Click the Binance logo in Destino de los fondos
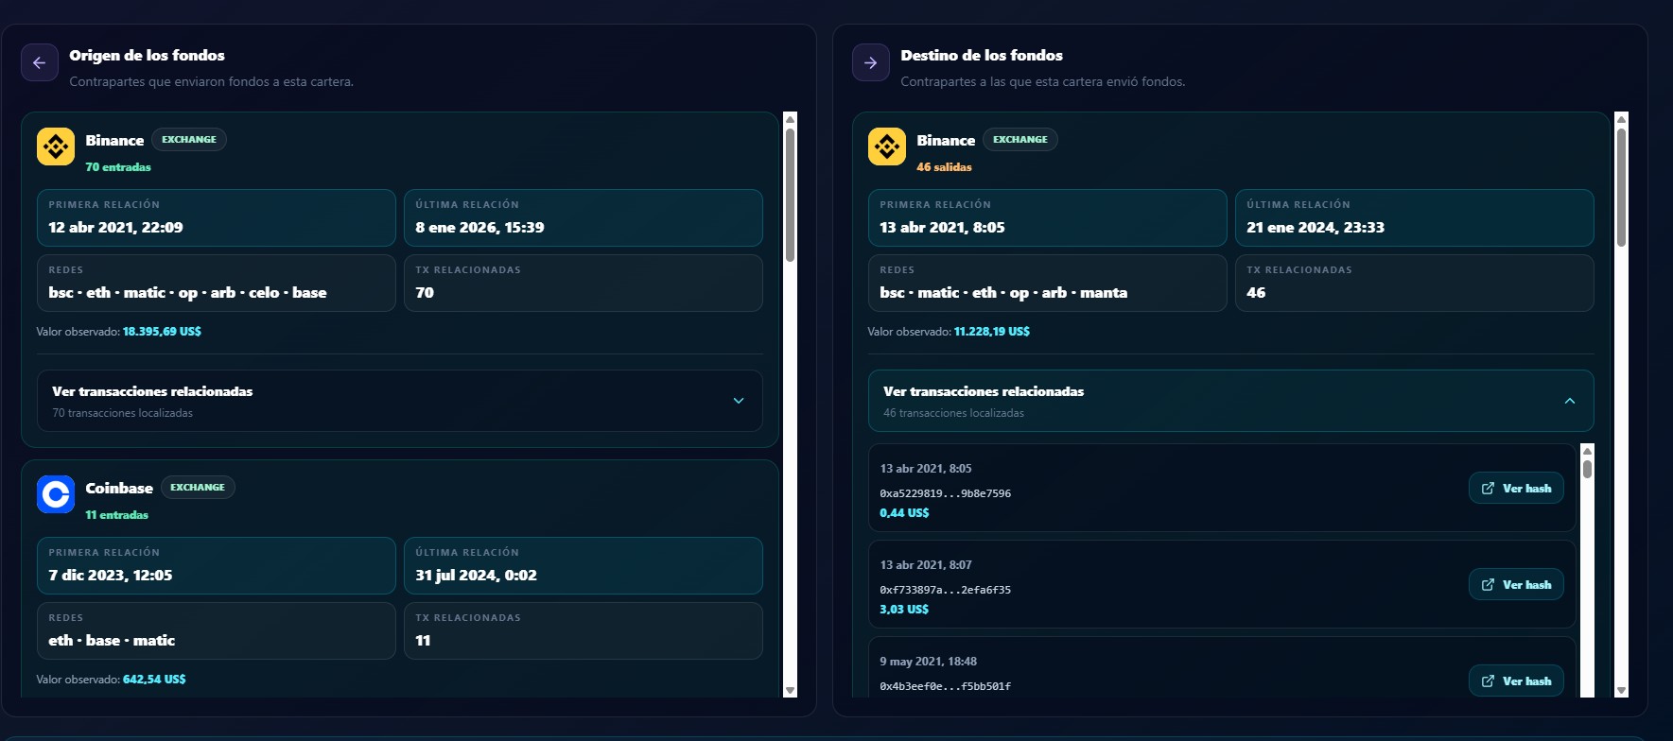The height and width of the screenshot is (741, 1673). (x=887, y=146)
